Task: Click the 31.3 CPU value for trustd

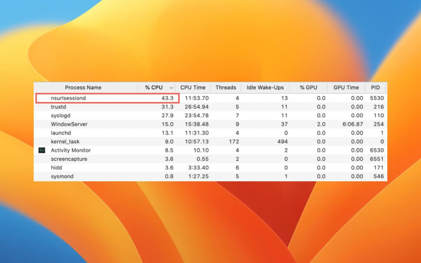Action: [167, 107]
